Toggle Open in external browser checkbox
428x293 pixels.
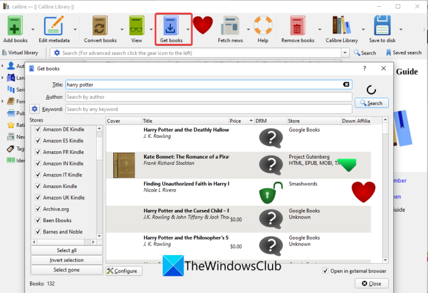(x=325, y=271)
